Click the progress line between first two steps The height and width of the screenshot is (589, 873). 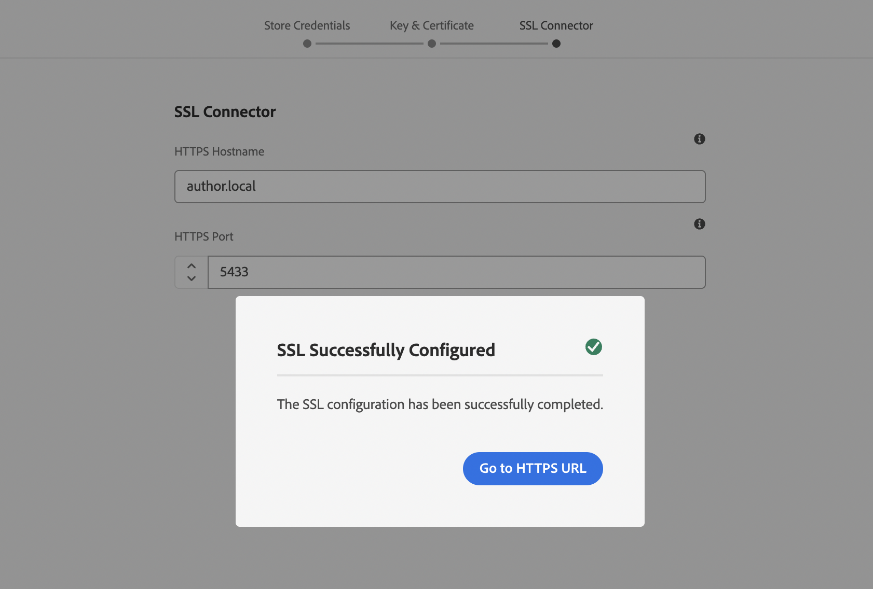(x=369, y=44)
